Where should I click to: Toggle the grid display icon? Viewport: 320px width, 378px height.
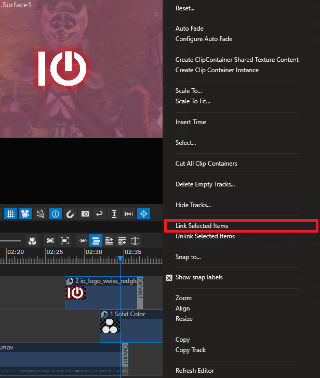pyautogui.click(x=10, y=213)
